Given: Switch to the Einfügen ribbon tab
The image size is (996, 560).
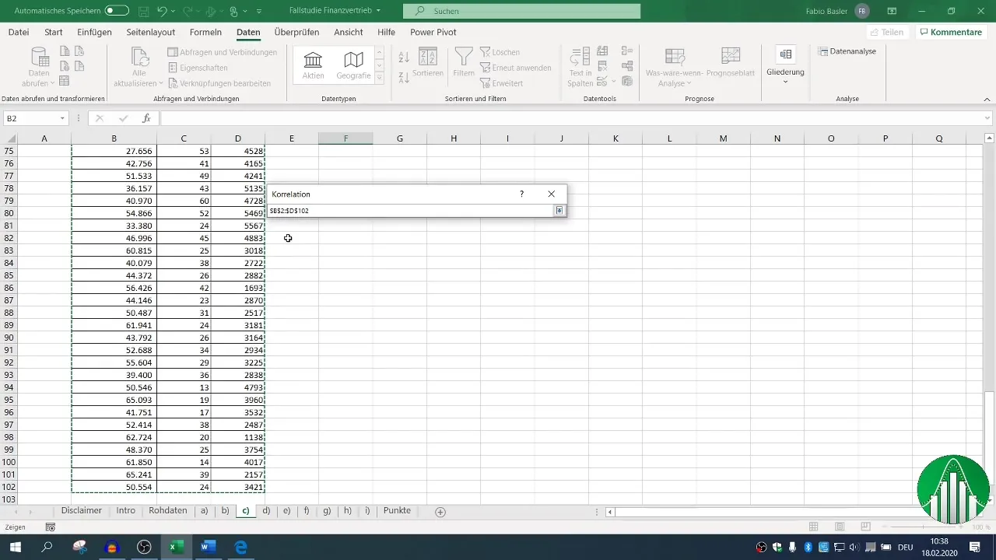Looking at the screenshot, I should click(x=94, y=32).
